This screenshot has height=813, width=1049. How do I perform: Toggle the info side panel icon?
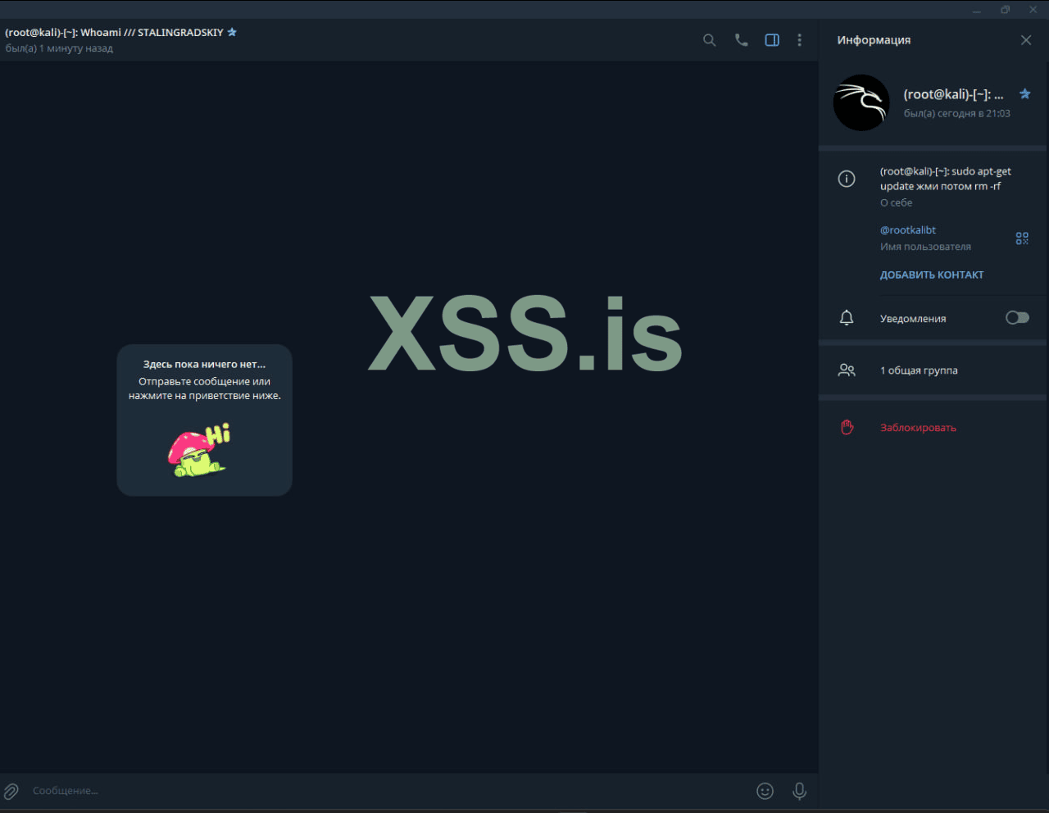[x=772, y=40]
